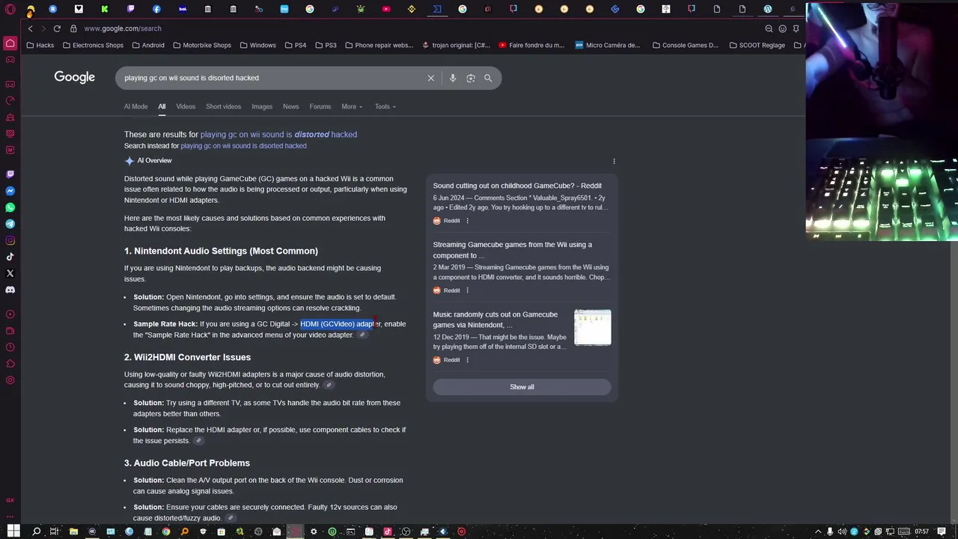
Task: Open the 'Micro Caméra de...' bookmark
Action: [608, 45]
